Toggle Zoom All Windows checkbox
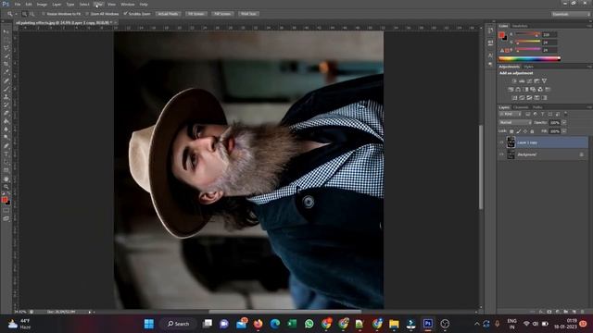Screen dimensions: 593x333 (87, 14)
